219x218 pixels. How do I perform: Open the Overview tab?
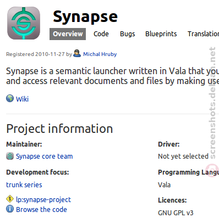tap(68, 34)
